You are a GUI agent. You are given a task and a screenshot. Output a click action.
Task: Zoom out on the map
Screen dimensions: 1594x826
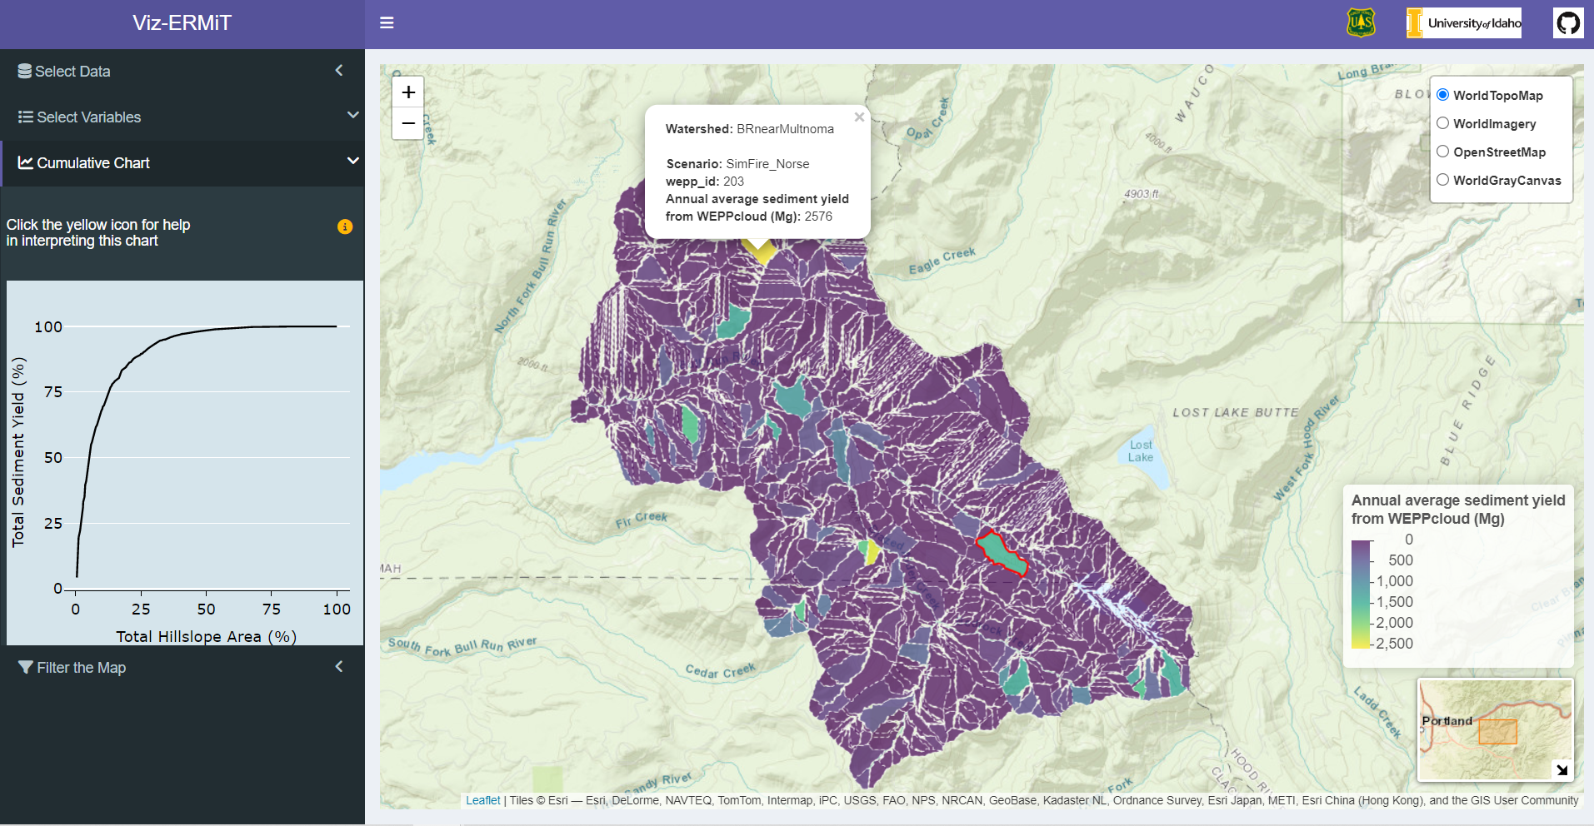(408, 123)
